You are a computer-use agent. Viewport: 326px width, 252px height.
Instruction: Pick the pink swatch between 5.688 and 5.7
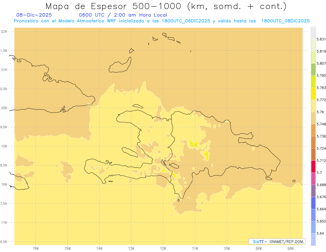313,179
